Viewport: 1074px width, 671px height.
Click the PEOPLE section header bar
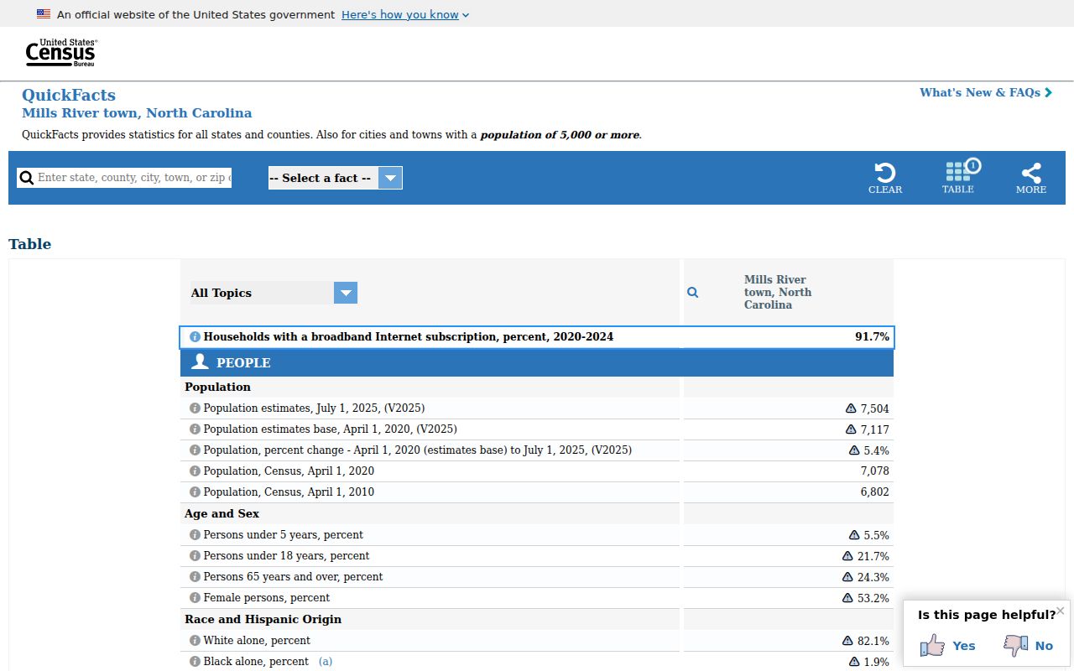click(537, 363)
